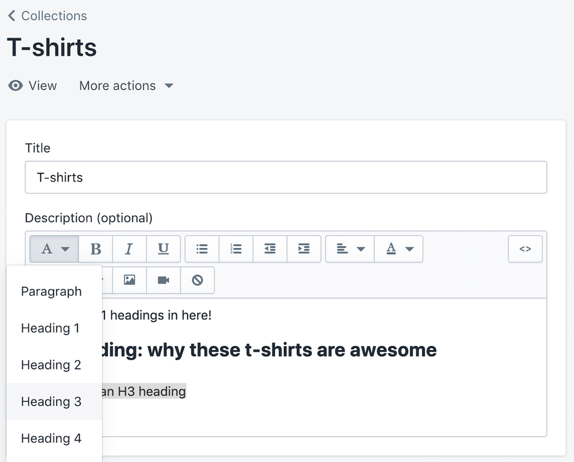The image size is (574, 462).
Task: Click into the Title input field
Action: point(286,178)
